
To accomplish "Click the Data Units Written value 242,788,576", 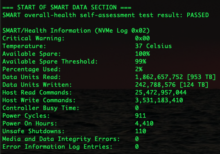I will click(155, 85).
